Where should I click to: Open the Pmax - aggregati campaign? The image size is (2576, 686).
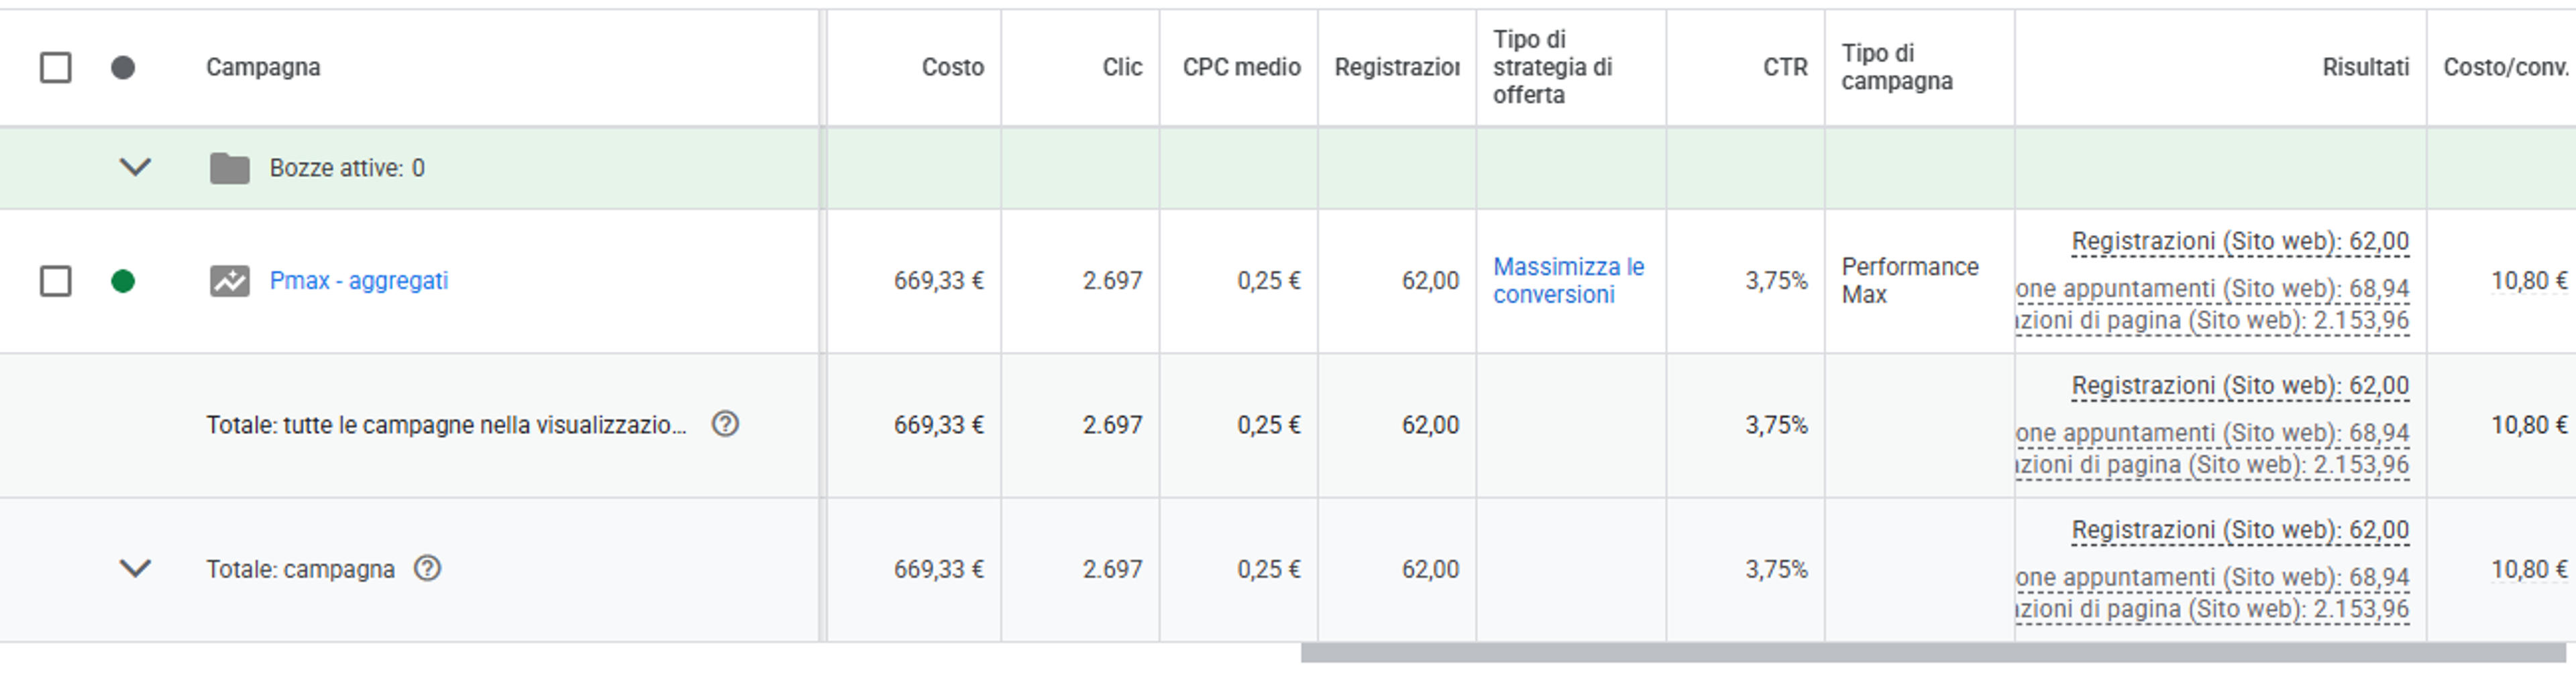coord(359,281)
